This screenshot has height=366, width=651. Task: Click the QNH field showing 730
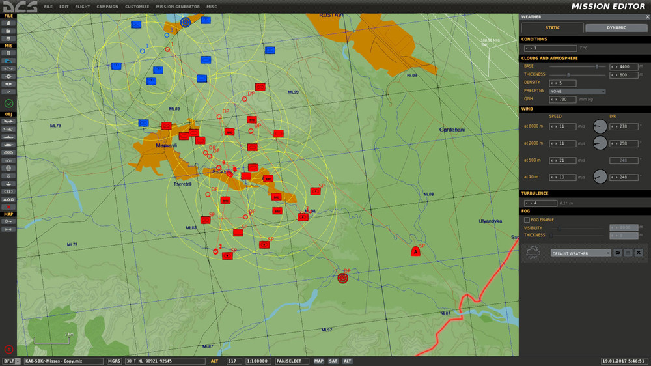point(562,99)
